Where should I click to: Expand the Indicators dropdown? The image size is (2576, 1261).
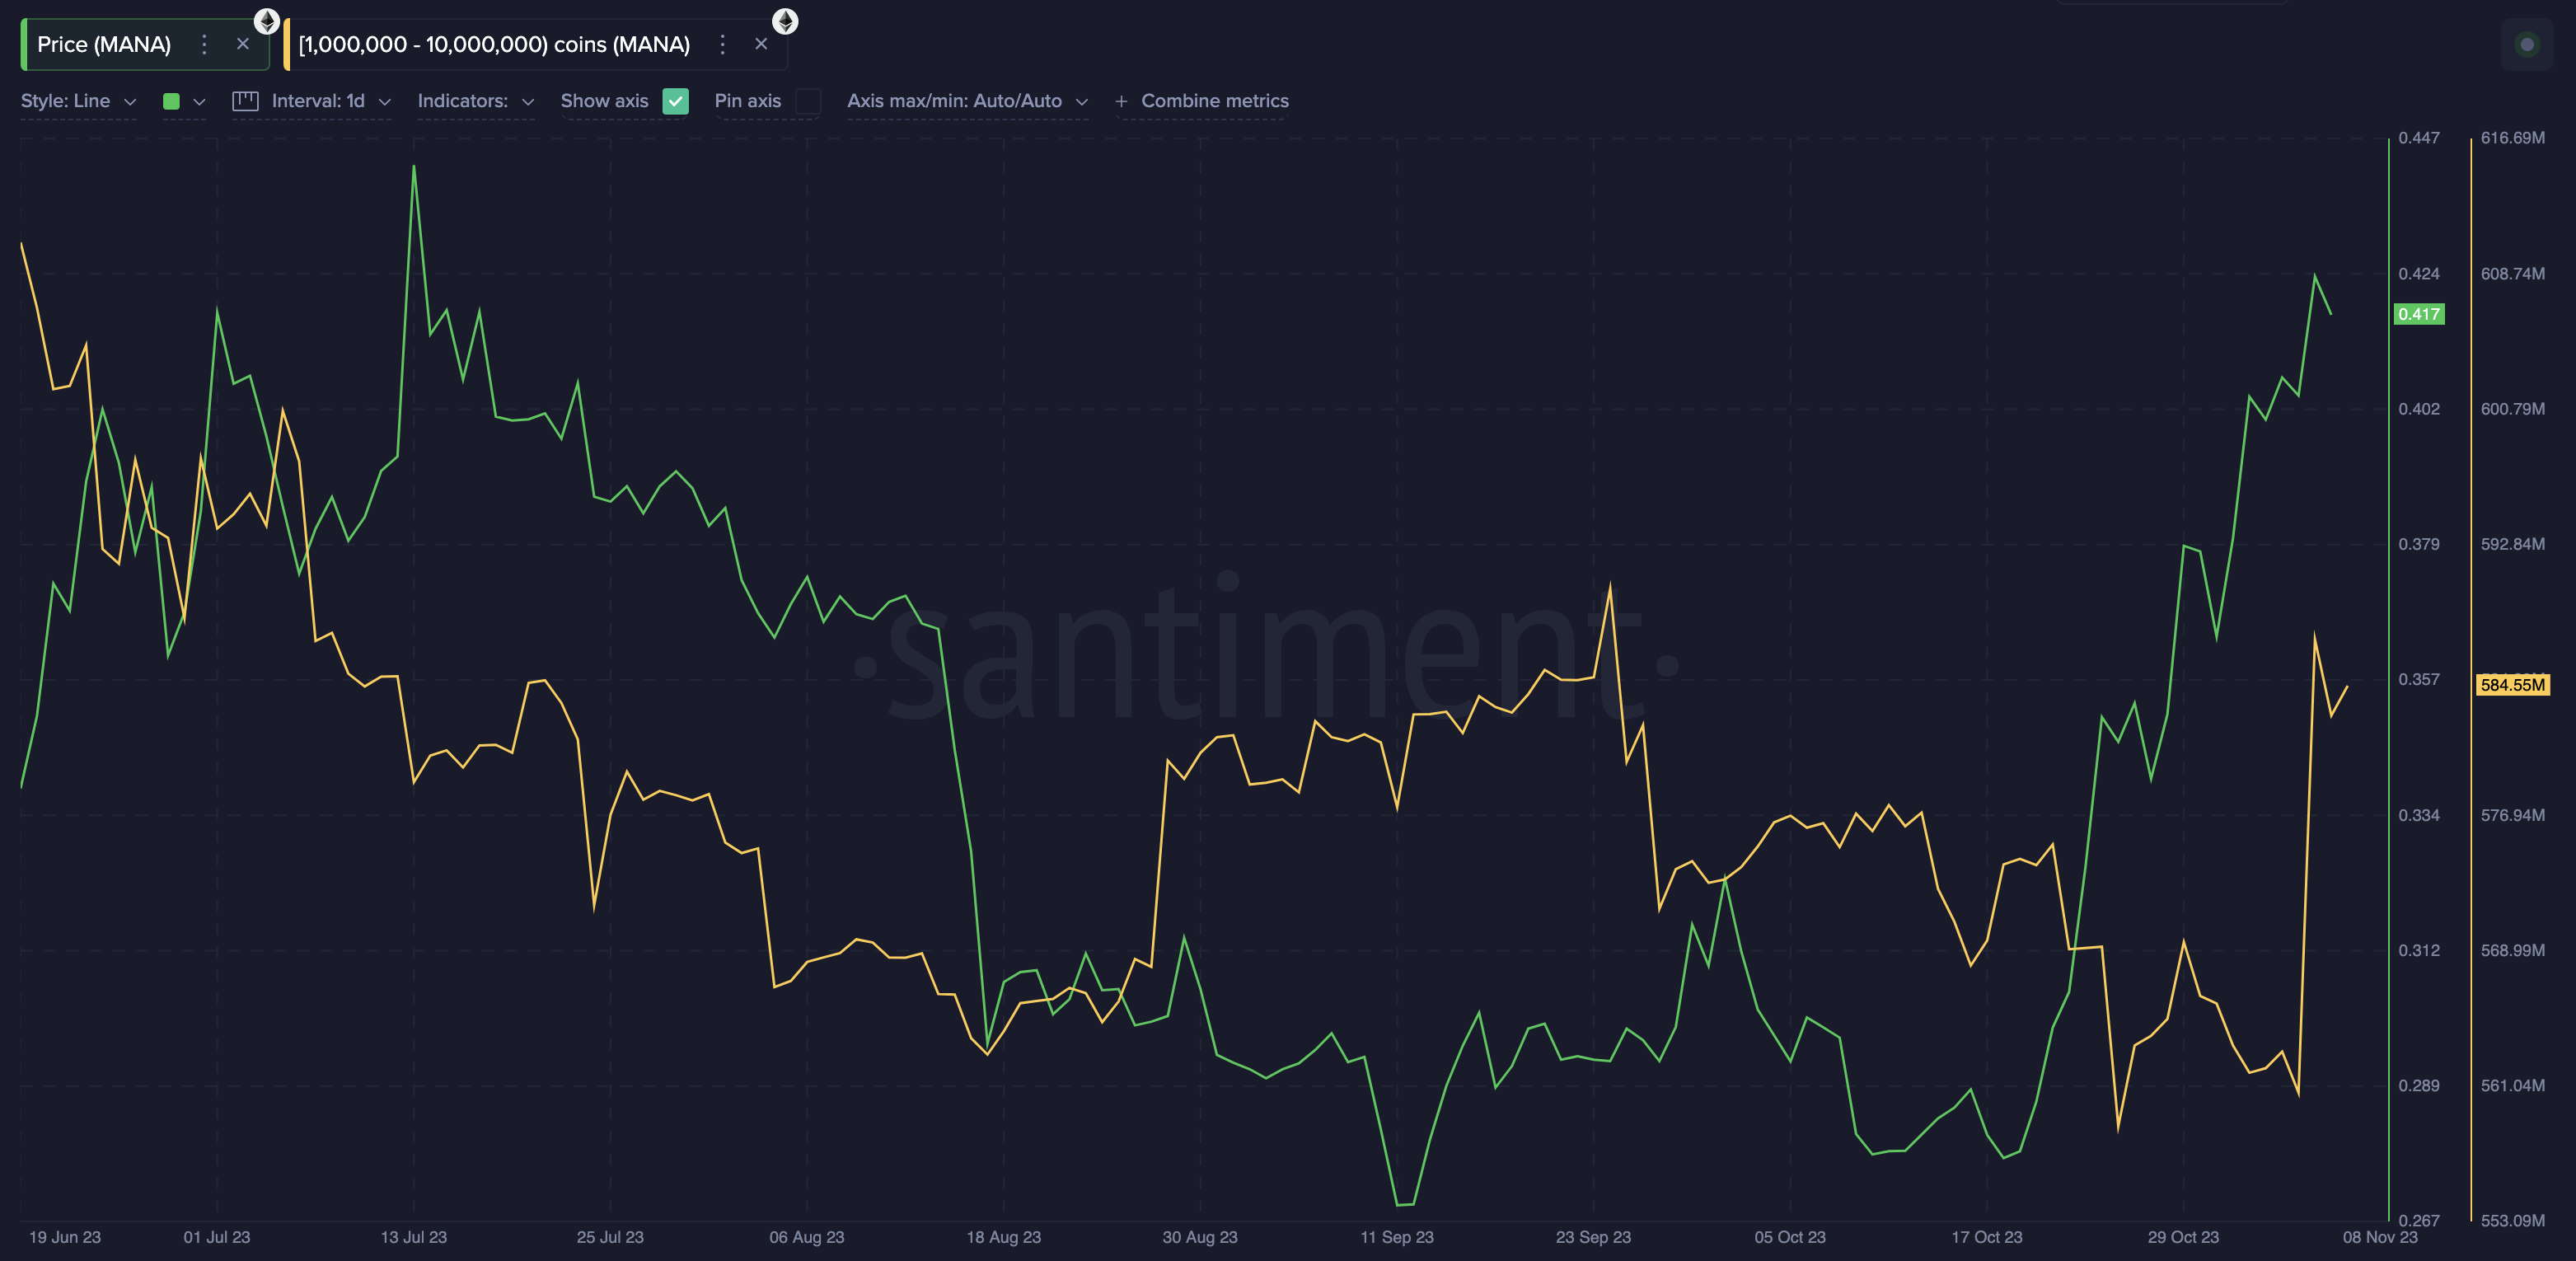(x=475, y=101)
